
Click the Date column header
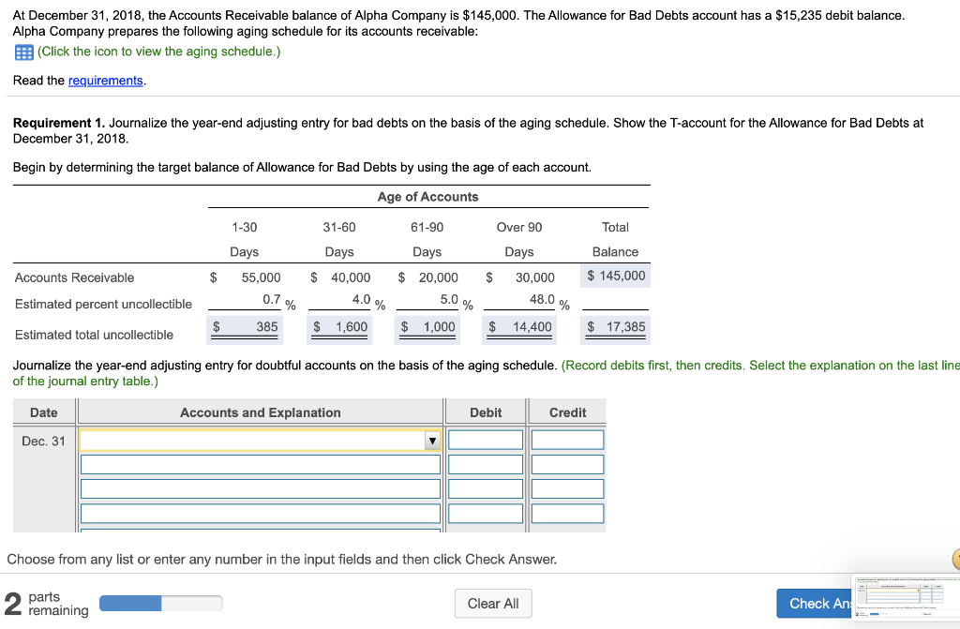click(43, 412)
